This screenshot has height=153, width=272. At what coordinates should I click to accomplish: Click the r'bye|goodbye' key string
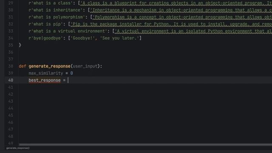click(46, 38)
